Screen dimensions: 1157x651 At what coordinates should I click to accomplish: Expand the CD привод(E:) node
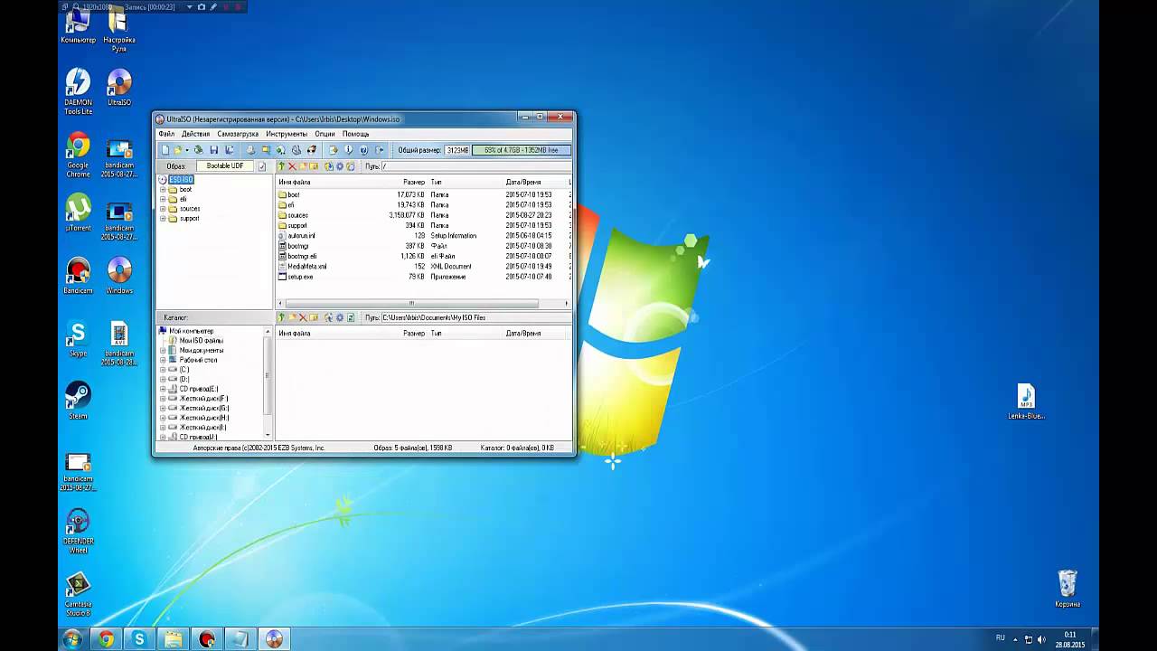[163, 389]
